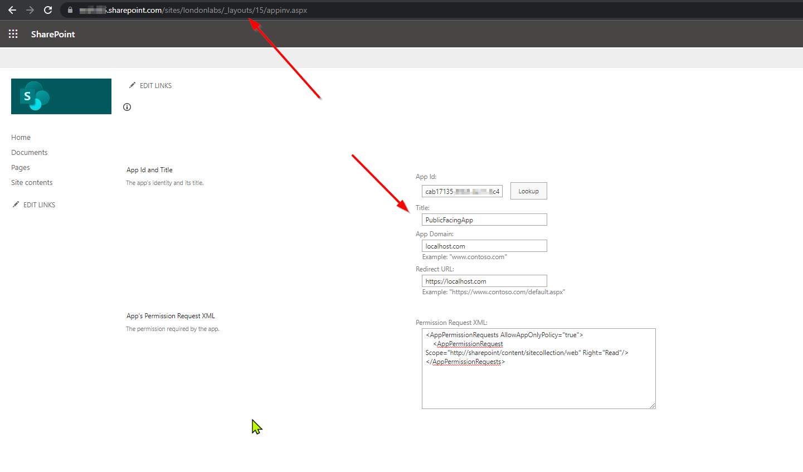Click the Lookup button

[529, 191]
